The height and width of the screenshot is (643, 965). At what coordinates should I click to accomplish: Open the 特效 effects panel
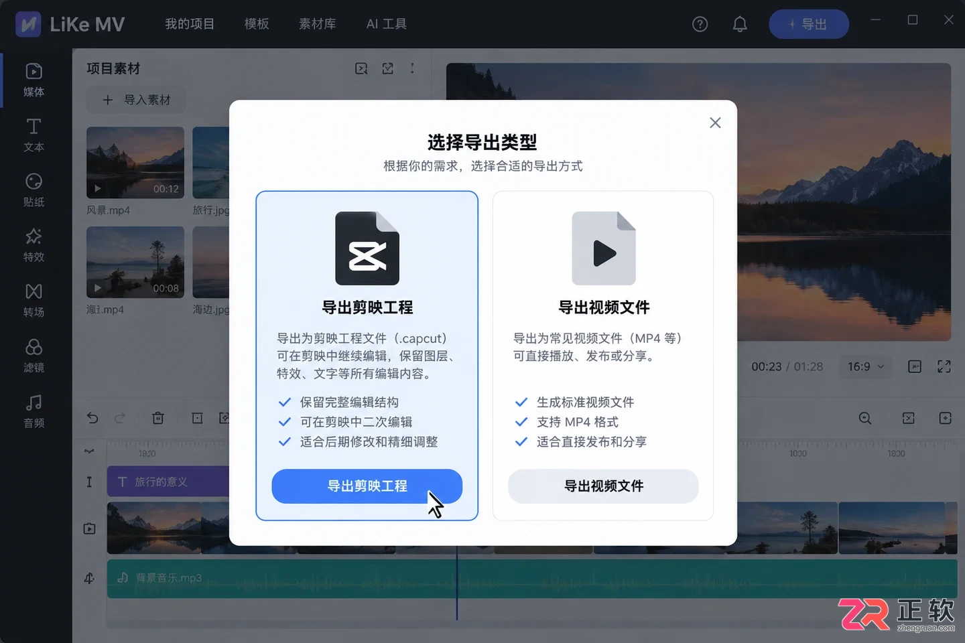34,245
